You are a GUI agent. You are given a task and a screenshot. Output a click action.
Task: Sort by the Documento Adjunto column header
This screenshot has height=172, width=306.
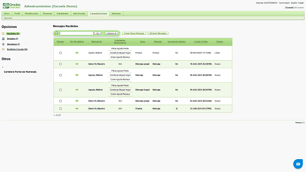click(176, 42)
